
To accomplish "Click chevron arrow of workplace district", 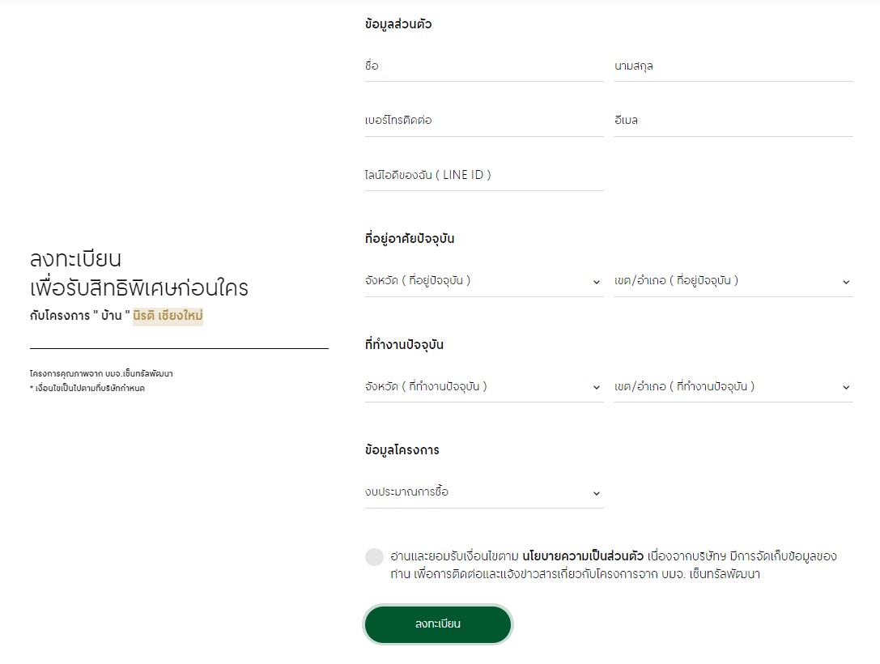I will tap(846, 387).
